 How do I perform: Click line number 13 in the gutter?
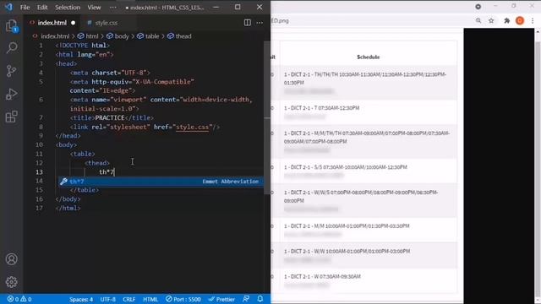(x=39, y=172)
